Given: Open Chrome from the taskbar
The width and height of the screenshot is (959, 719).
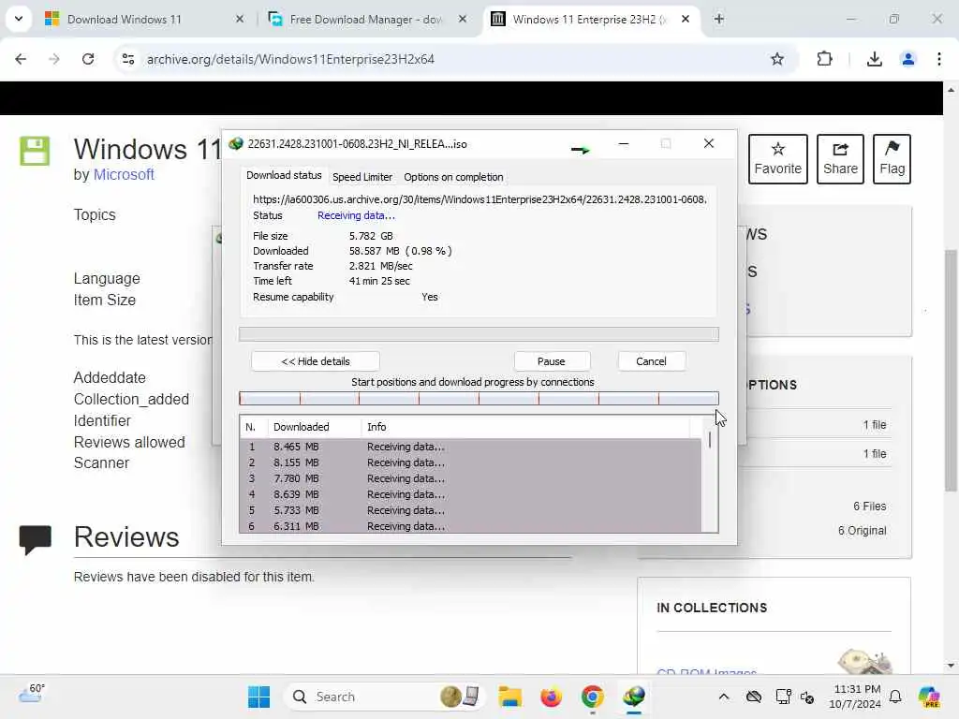Looking at the screenshot, I should click(x=592, y=697).
